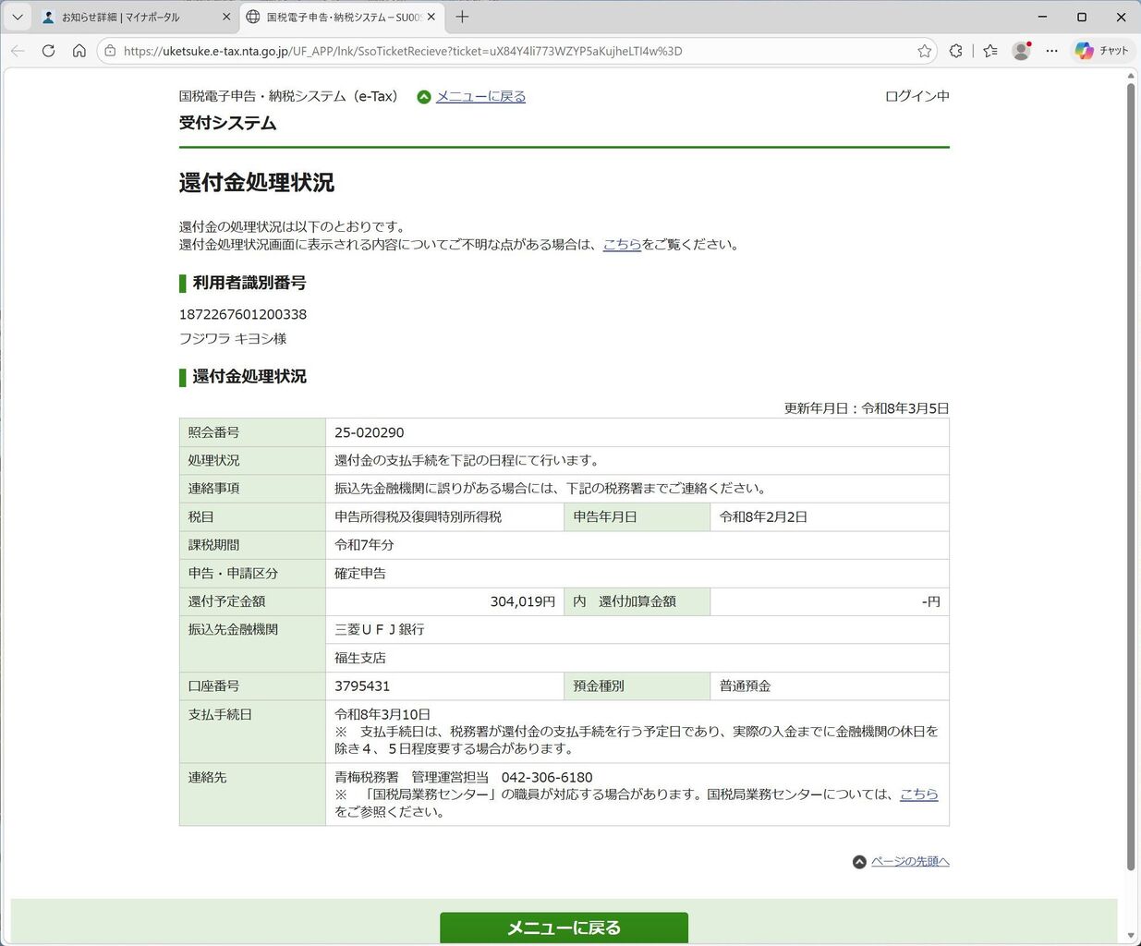The image size is (1141, 946).
Task: Click the name フジワラ キヨシ様
Action: 233,338
